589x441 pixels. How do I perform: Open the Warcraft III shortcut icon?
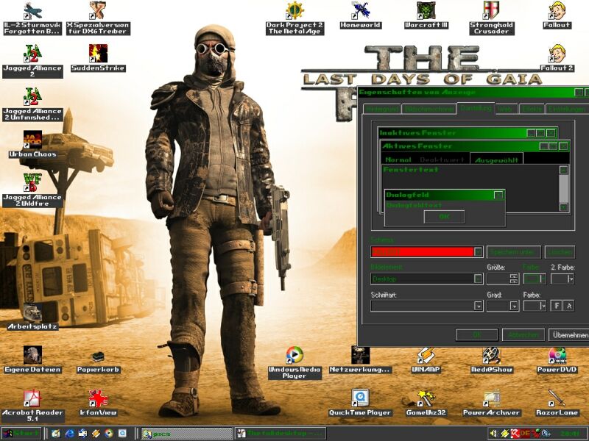(x=426, y=15)
